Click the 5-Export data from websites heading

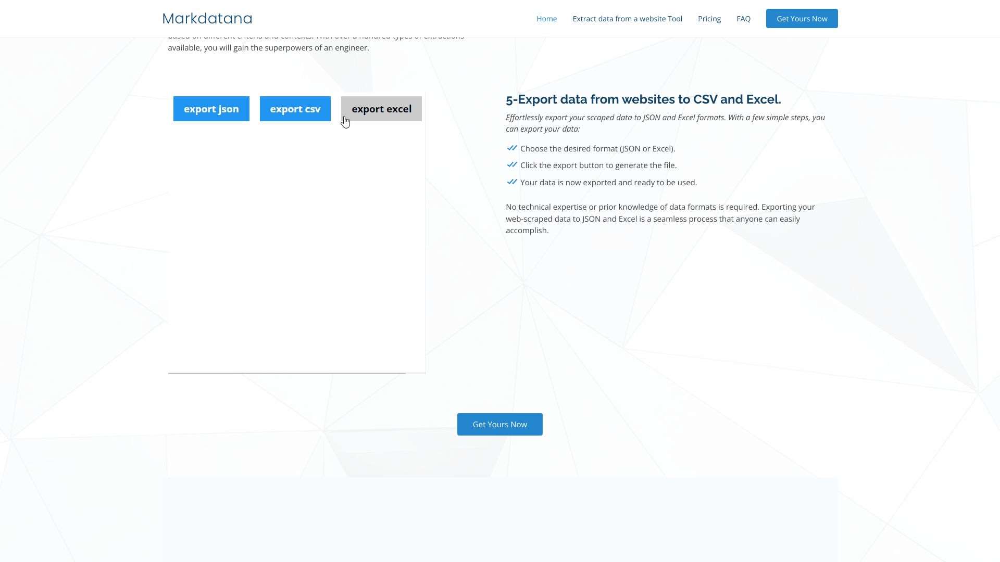click(643, 99)
